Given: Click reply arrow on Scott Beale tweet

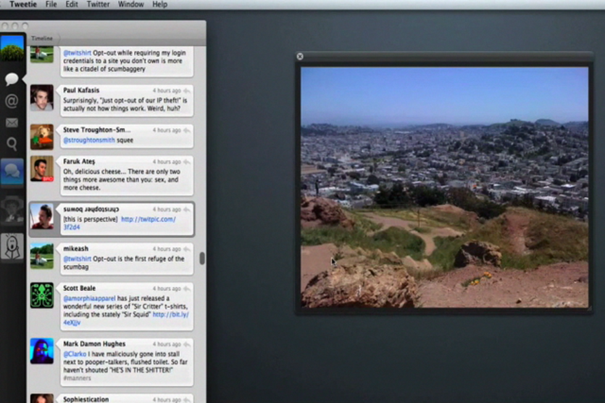Looking at the screenshot, I should click(x=186, y=288).
